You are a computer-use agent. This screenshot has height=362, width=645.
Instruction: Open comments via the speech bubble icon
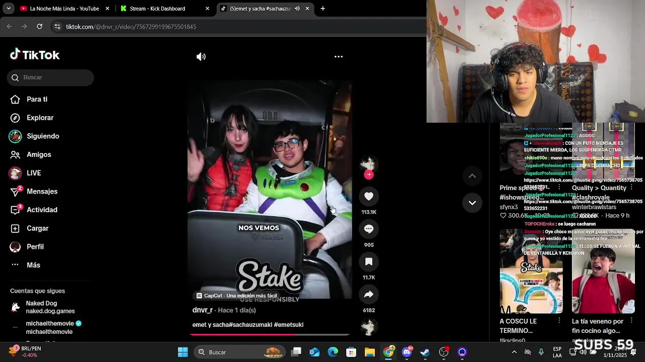[369, 229]
